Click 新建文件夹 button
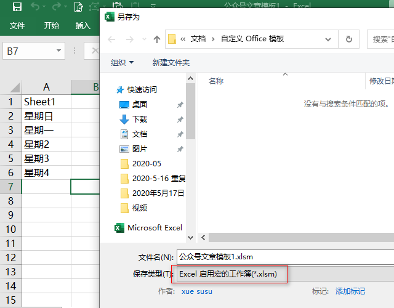Image resolution: width=394 pixels, height=308 pixels. point(171,62)
